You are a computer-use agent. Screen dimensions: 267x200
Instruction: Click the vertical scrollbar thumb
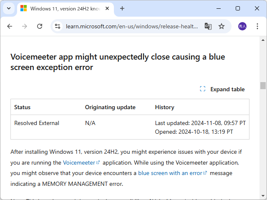coord(263,85)
